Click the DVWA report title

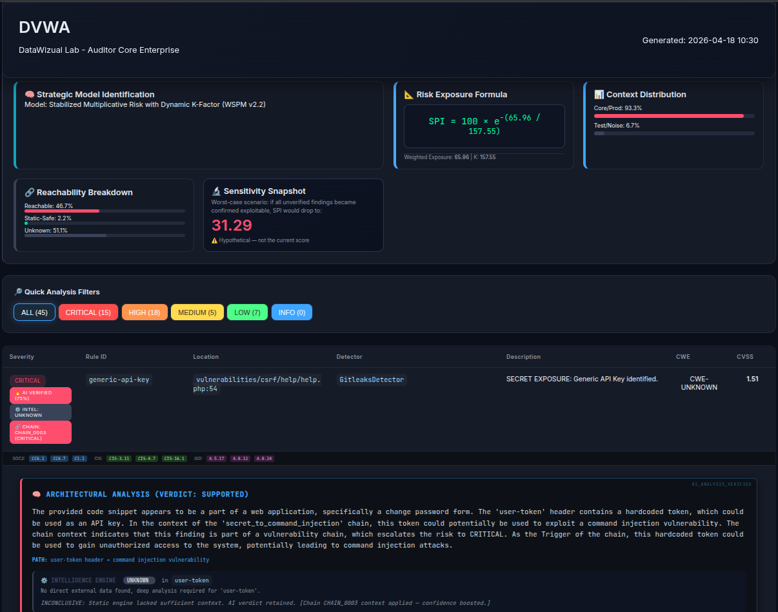click(45, 27)
